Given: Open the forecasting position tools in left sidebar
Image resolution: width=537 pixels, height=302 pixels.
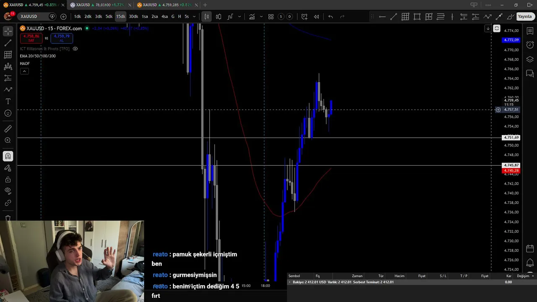Looking at the screenshot, I should [x=8, y=78].
